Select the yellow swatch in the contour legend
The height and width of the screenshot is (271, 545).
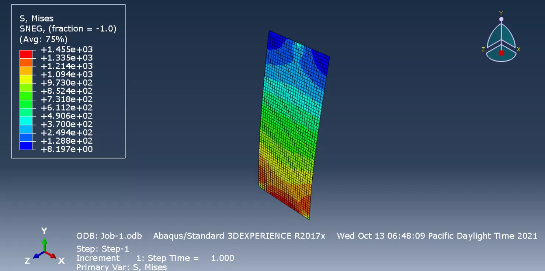pyautogui.click(x=26, y=79)
